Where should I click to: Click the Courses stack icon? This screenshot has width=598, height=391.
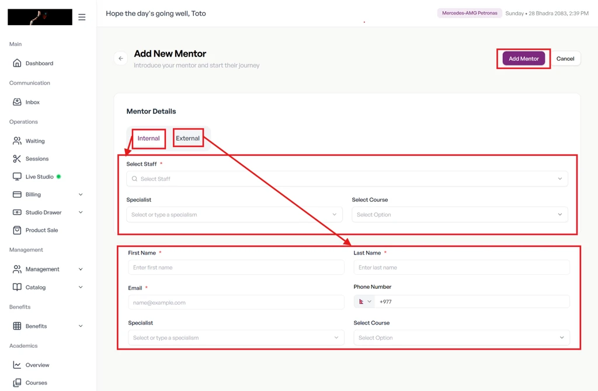17,383
